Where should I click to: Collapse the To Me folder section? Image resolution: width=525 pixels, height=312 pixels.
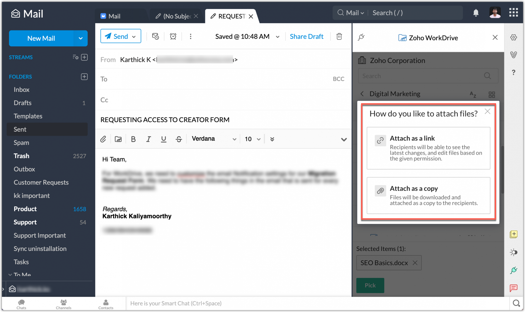pos(10,275)
